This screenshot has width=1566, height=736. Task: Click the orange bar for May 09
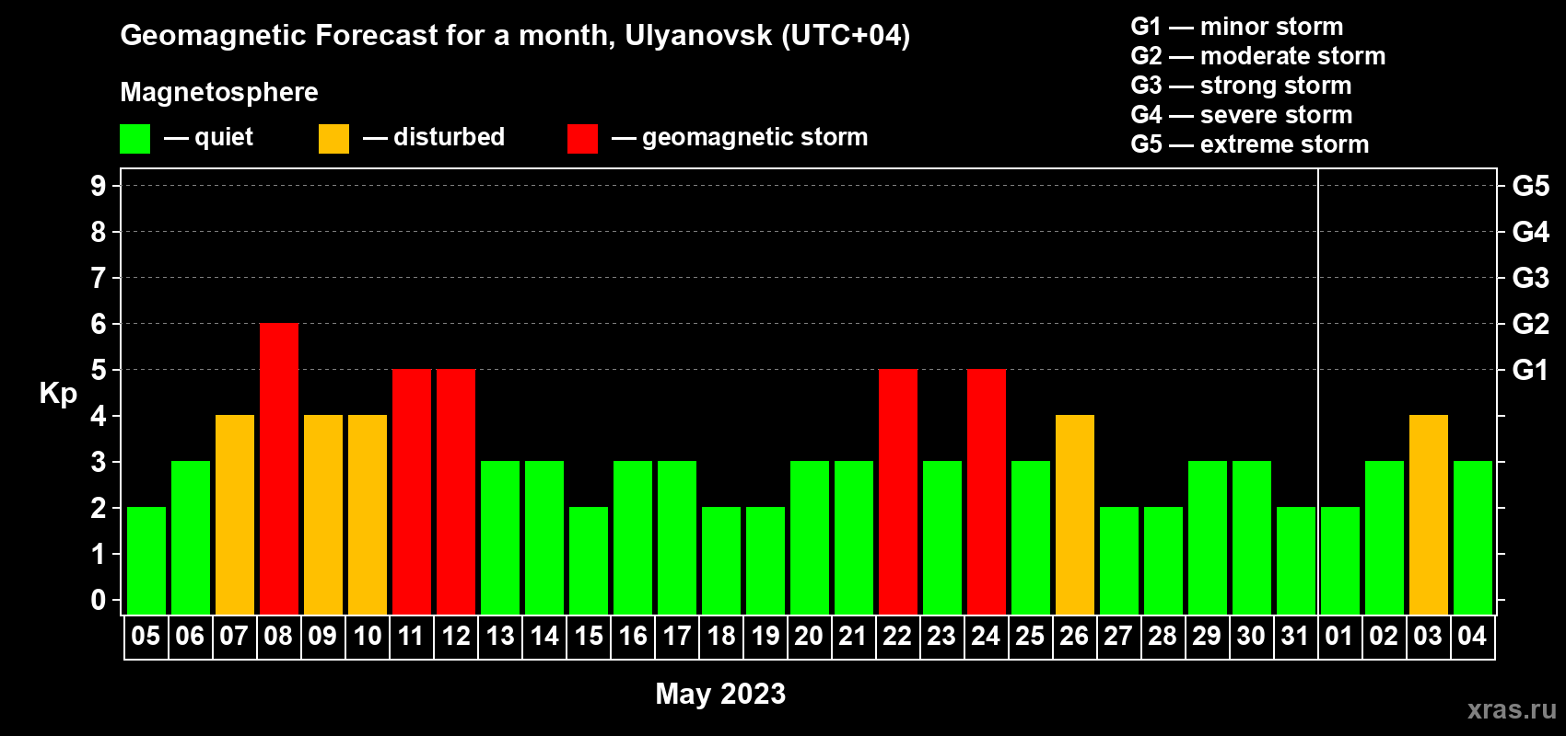click(323, 515)
